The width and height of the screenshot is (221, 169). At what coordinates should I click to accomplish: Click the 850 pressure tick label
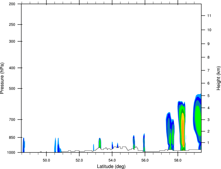(12, 138)
